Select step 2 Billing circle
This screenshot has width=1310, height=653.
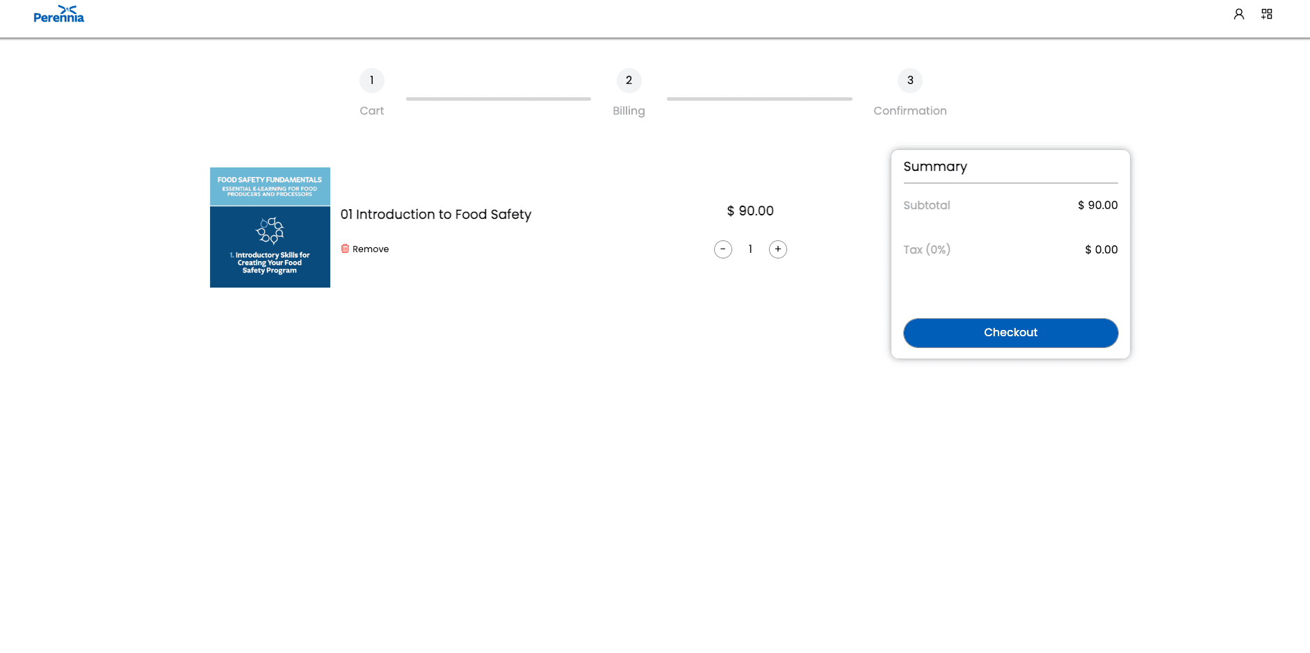pos(629,81)
